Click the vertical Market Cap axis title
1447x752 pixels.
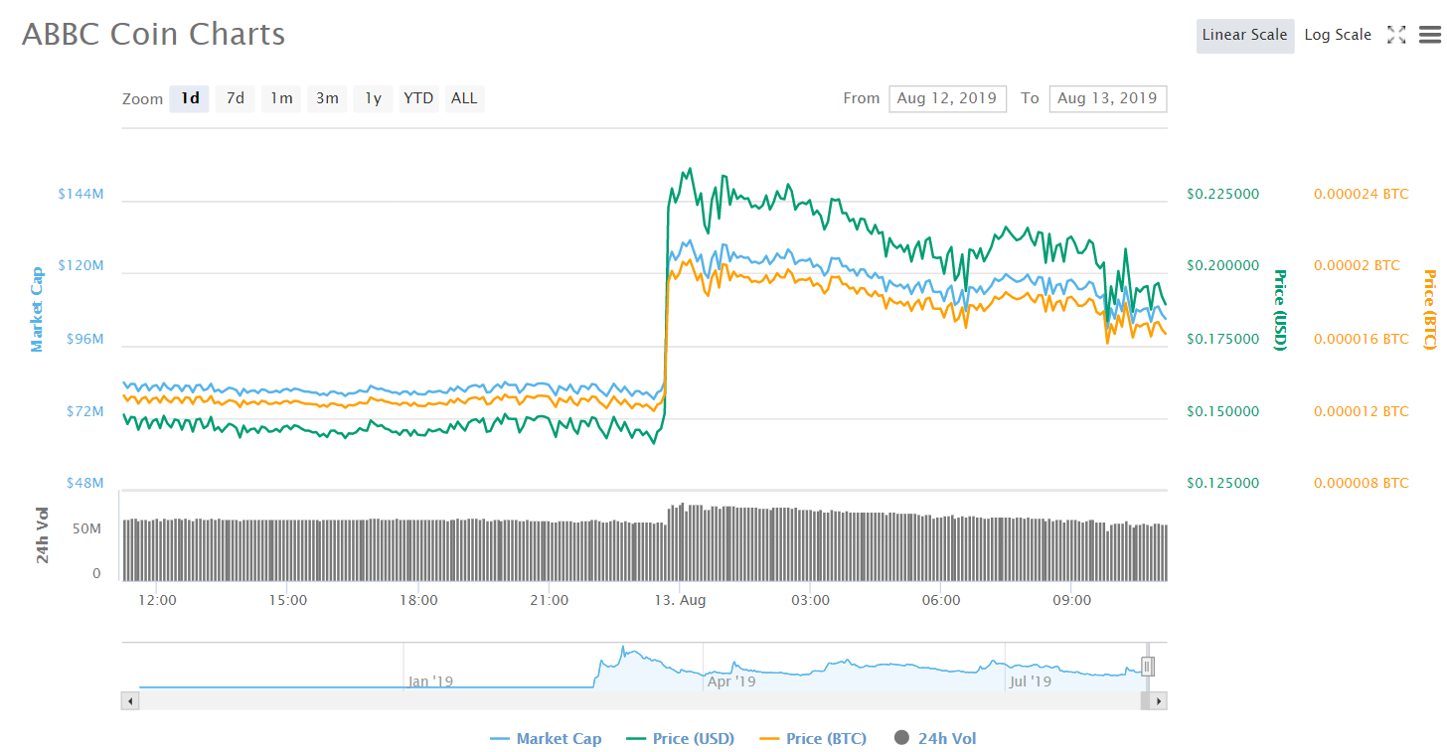click(38, 309)
